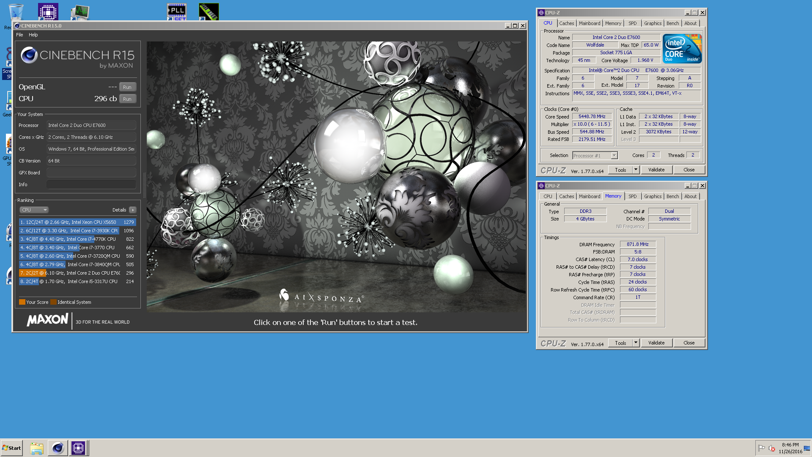Click the Intel Core 2 Duo logo badge
The height and width of the screenshot is (457, 812).
click(682, 49)
